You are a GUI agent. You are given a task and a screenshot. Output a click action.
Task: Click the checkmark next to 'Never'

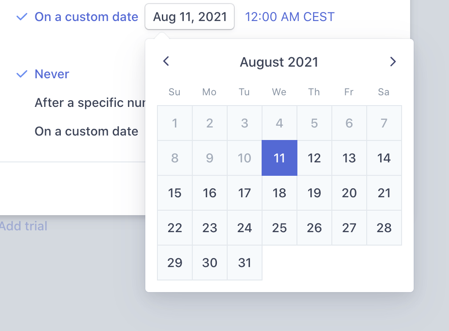(x=21, y=74)
